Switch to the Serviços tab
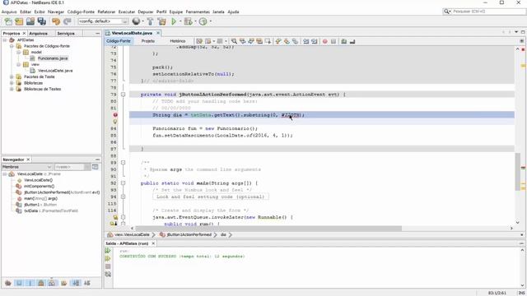 click(x=66, y=34)
